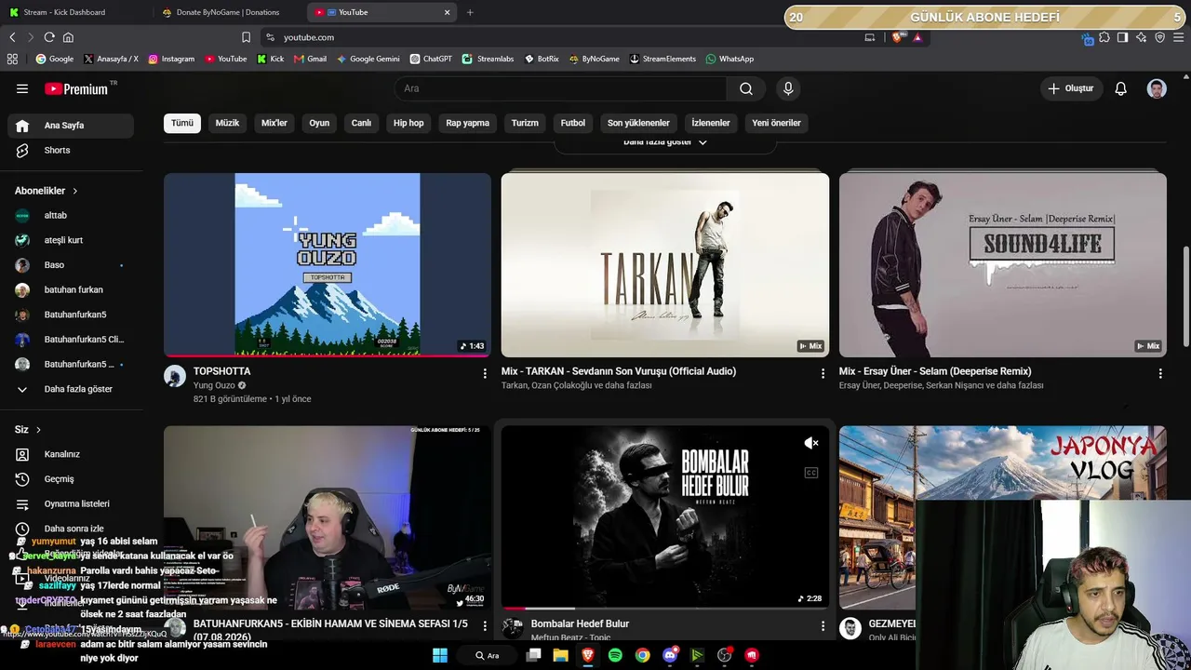Open the browser main menu
Image resolution: width=1191 pixels, height=670 pixels.
pyautogui.click(x=1179, y=37)
